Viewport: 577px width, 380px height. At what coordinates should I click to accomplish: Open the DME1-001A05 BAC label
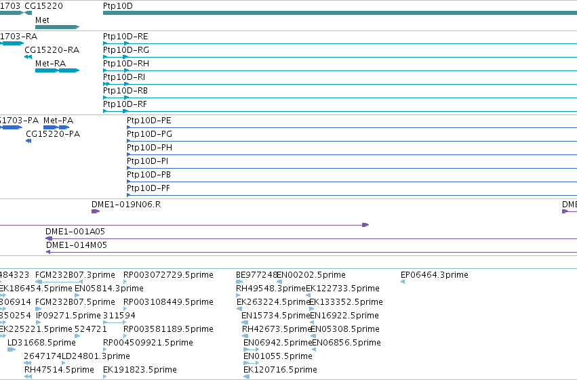click(75, 232)
